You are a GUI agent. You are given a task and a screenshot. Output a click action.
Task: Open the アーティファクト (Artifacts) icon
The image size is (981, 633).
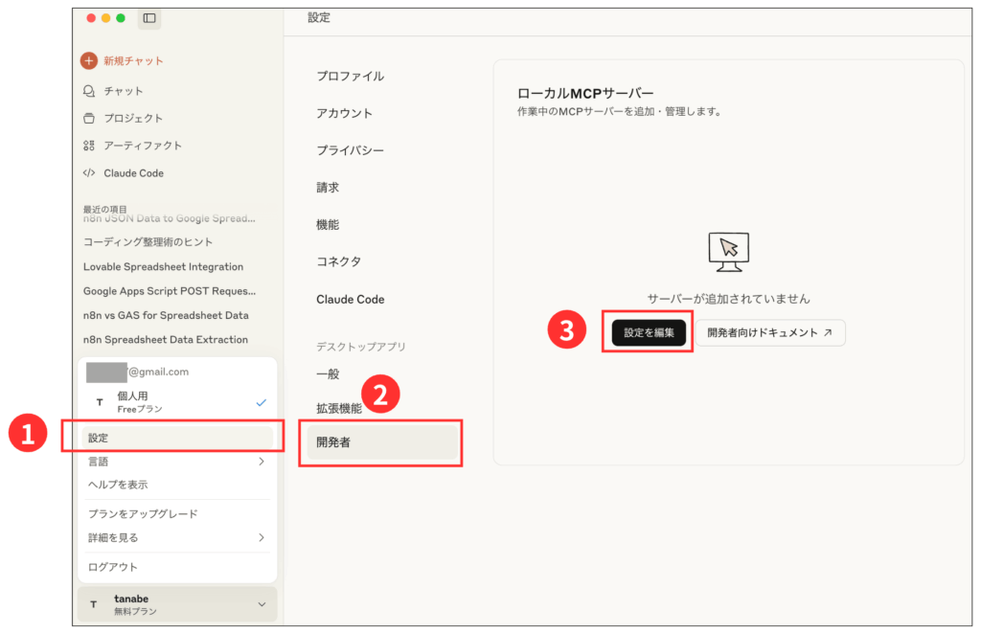[87, 145]
